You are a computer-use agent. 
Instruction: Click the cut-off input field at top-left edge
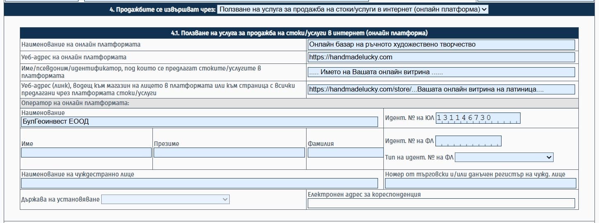pos(40,1)
